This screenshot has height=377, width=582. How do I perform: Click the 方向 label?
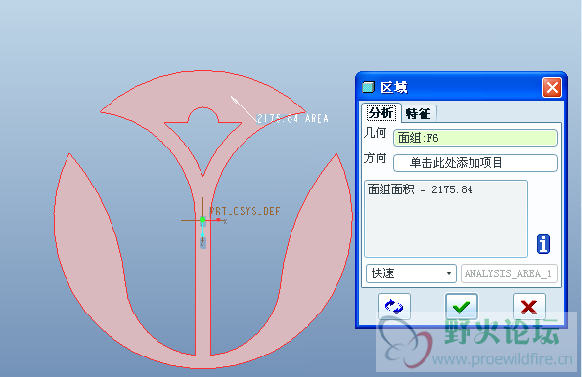(375, 158)
